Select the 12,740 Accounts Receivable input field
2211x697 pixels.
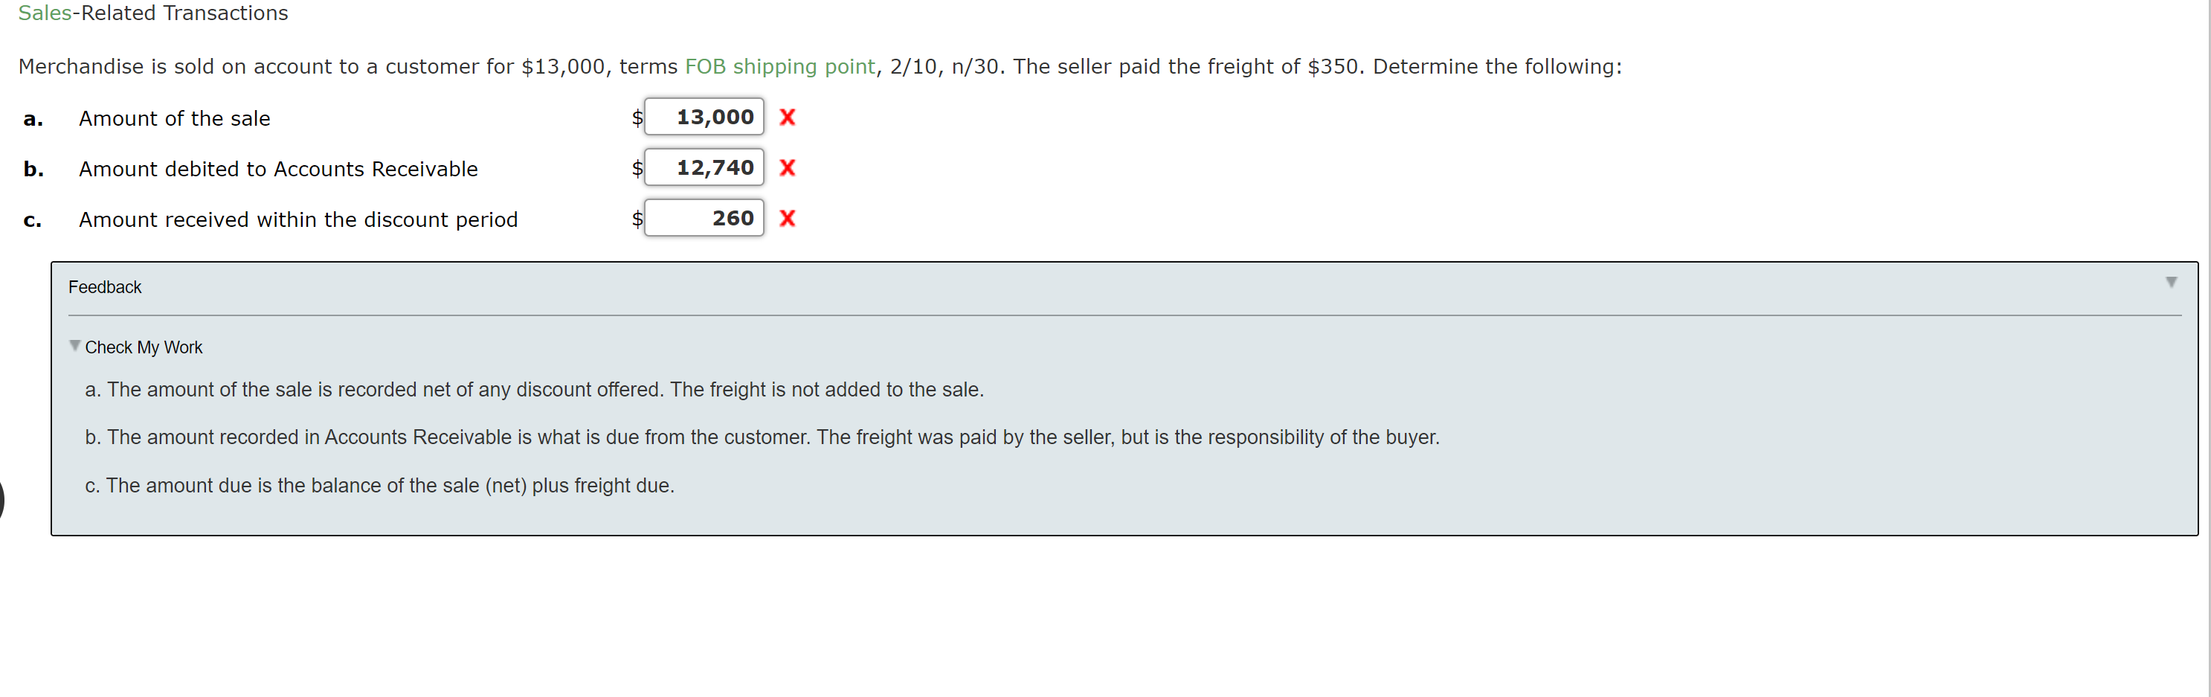coord(706,167)
